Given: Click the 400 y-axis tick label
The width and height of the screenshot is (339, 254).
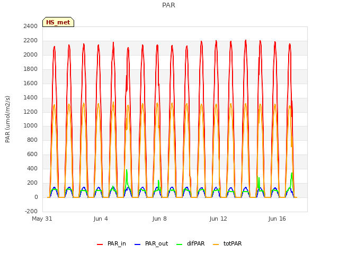Looking at the screenshot, I should click(x=32, y=168).
